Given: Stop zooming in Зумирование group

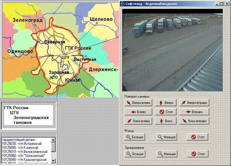Looking at the screenshot, I should tap(197, 154).
